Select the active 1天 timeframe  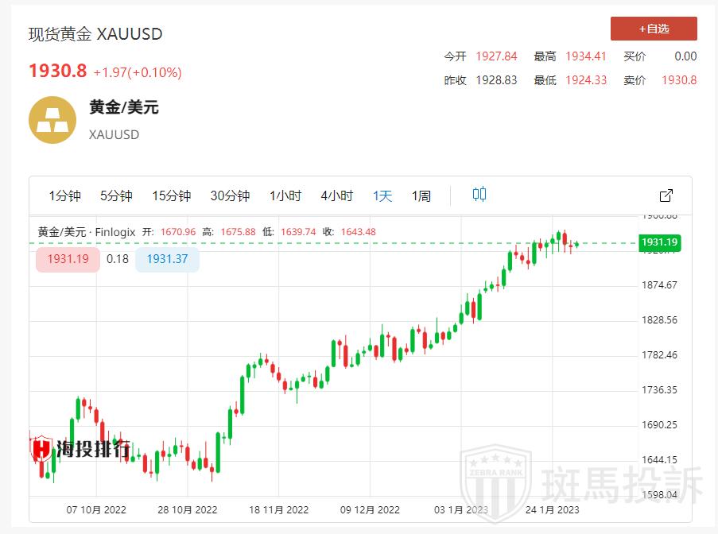tap(382, 195)
